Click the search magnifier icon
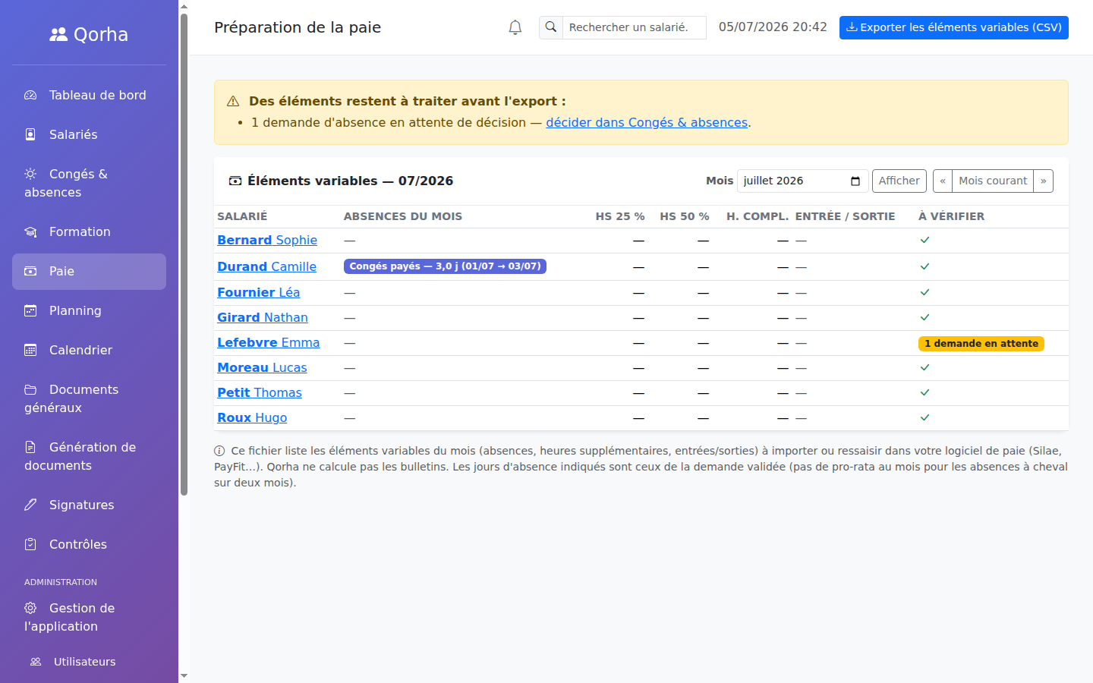 click(x=551, y=27)
